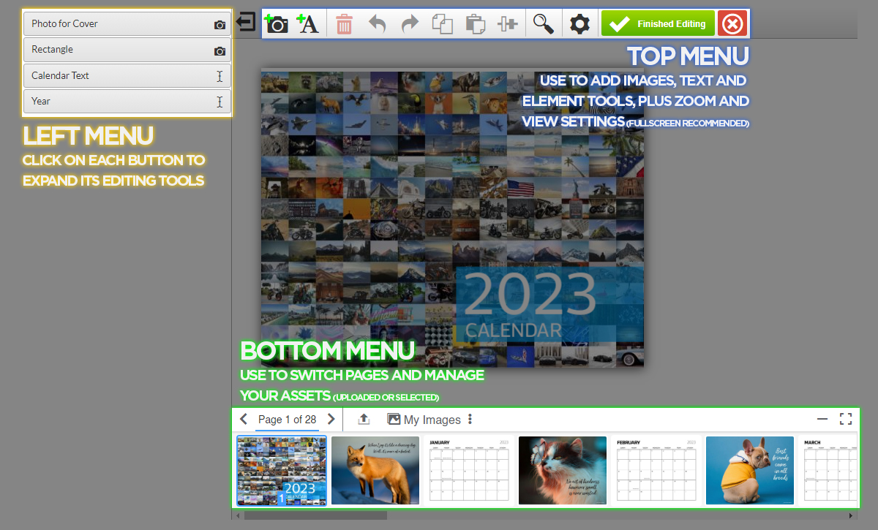Click the add image camera icon
The height and width of the screenshot is (530, 878).
pyautogui.click(x=276, y=24)
